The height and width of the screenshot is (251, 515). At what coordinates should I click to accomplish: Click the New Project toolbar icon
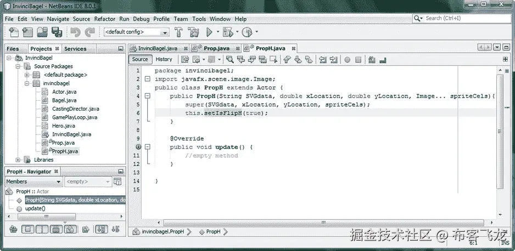tap(27, 32)
